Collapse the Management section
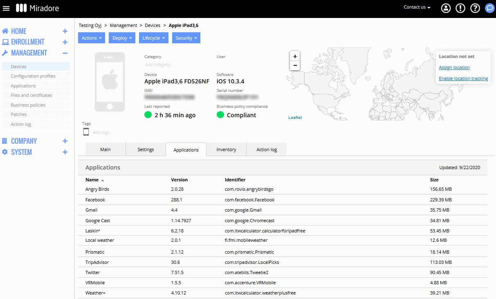This screenshot has height=299, width=496. tap(65, 53)
